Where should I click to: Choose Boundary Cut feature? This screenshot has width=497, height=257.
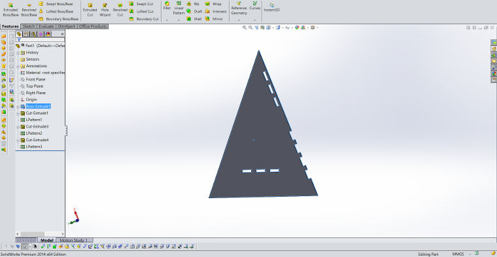144,19
